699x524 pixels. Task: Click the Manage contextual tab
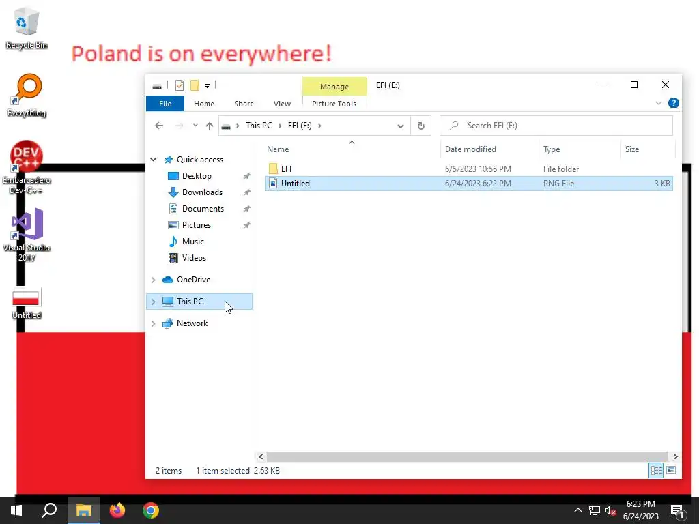point(334,87)
